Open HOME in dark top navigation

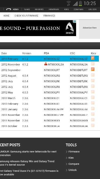pos(16,10)
